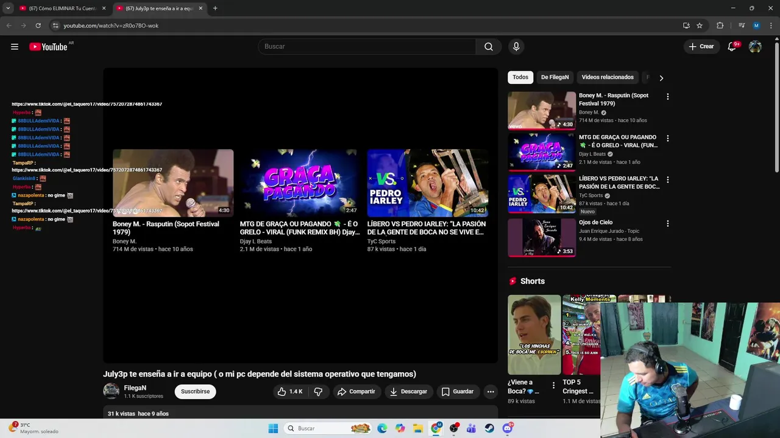The height and width of the screenshot is (438, 780).
Task: Open the YouTube account avatar menu
Action: tap(755, 47)
